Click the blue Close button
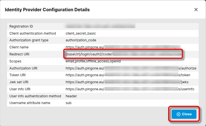The width and height of the screenshot is (206, 126). click(x=184, y=114)
